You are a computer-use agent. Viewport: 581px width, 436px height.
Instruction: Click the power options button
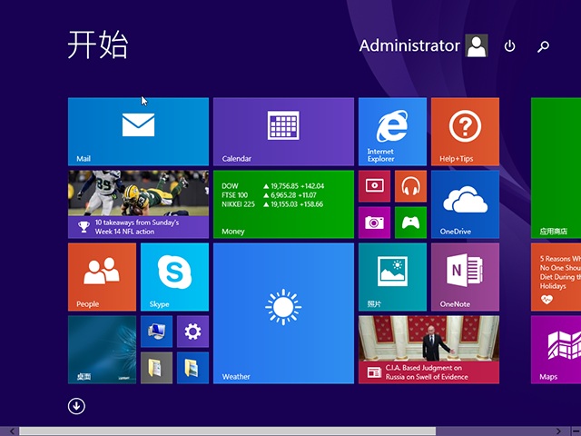coord(510,46)
